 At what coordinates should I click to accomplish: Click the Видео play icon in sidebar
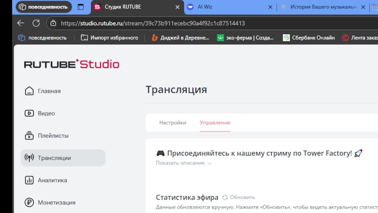click(x=29, y=113)
